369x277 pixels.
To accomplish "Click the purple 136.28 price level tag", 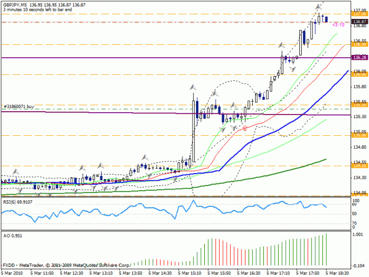I will tap(360, 58).
